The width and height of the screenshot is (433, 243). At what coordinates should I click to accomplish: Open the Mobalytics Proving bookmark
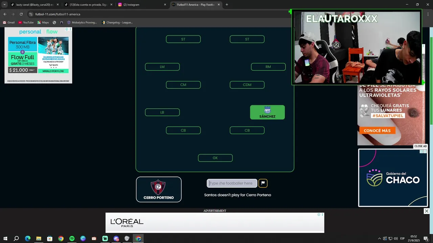(82, 23)
